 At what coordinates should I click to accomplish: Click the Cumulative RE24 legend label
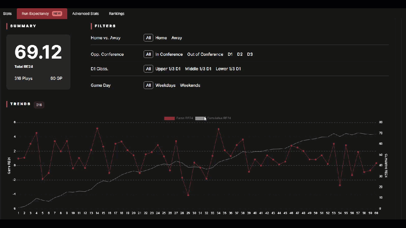coord(219,118)
